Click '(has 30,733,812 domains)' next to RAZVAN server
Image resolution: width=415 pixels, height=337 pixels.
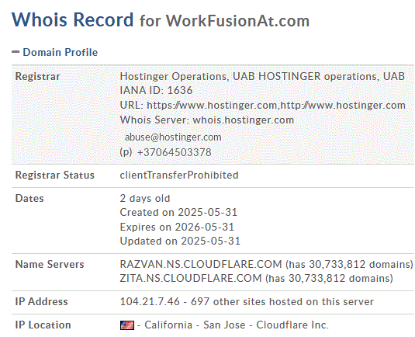[349, 264]
